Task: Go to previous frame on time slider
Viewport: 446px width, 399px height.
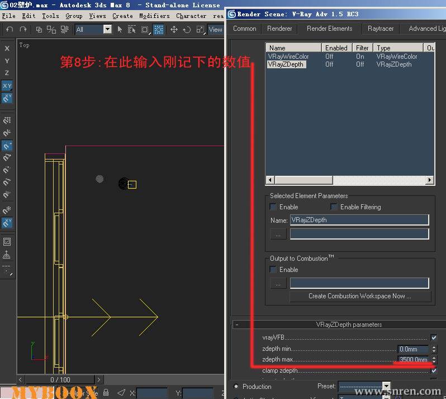Action: point(20,379)
